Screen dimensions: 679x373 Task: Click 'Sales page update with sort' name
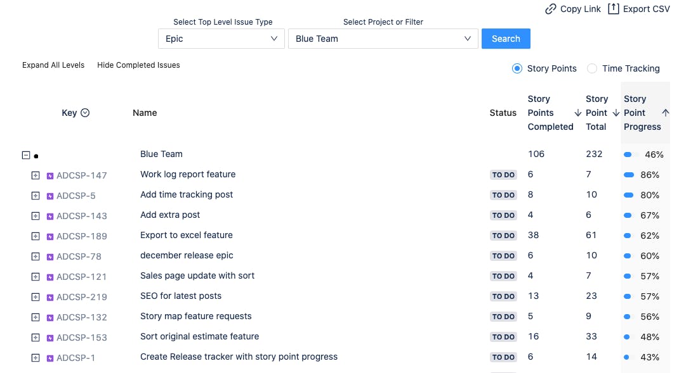[197, 275]
